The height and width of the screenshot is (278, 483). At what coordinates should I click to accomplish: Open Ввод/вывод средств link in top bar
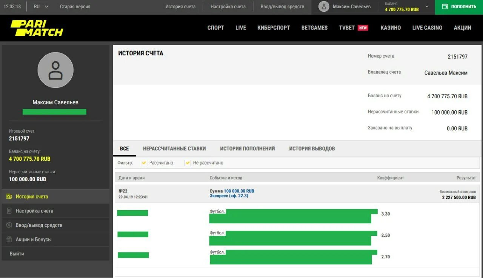click(282, 6)
